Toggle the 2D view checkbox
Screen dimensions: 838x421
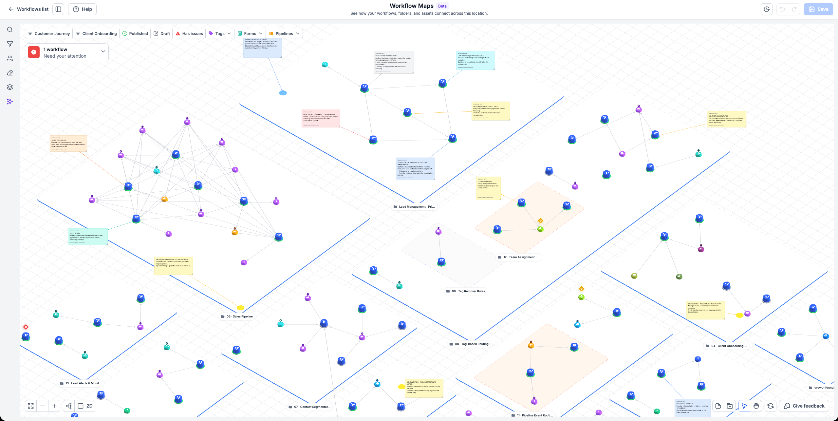click(81, 406)
